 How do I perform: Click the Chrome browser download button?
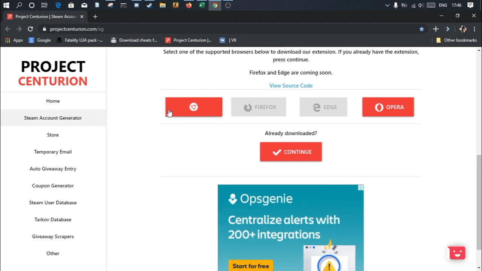point(194,107)
